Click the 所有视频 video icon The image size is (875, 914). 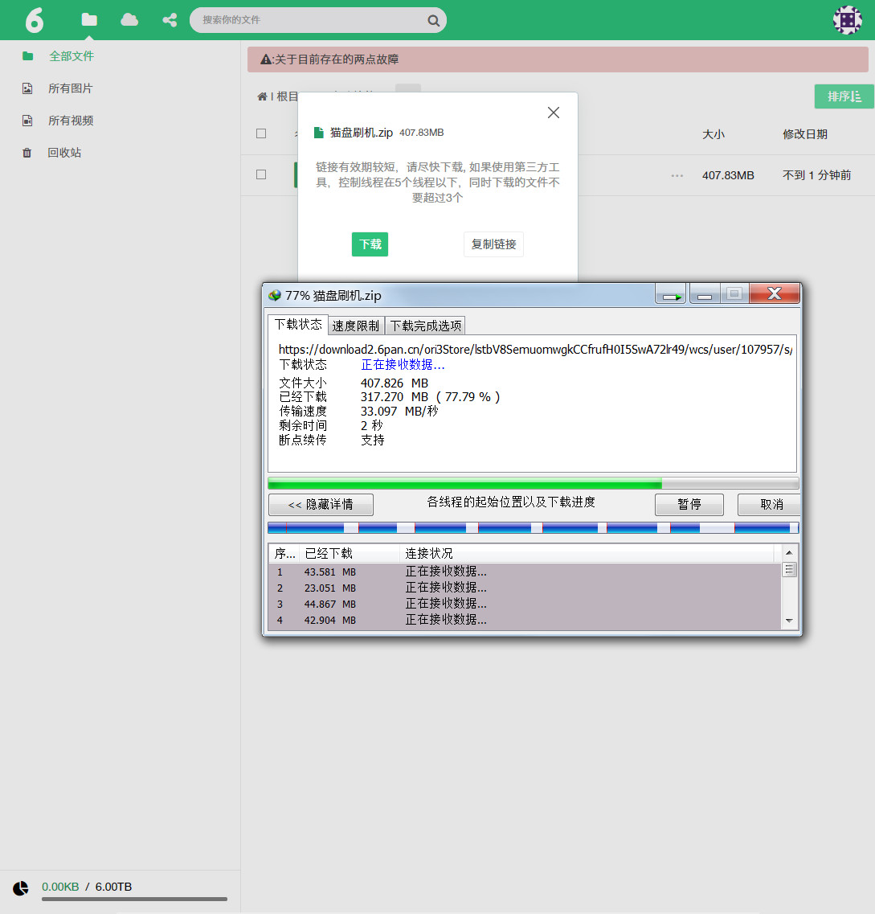coord(27,120)
